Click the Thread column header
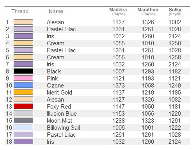This screenshot has width=195, height=150. [x=20, y=11]
